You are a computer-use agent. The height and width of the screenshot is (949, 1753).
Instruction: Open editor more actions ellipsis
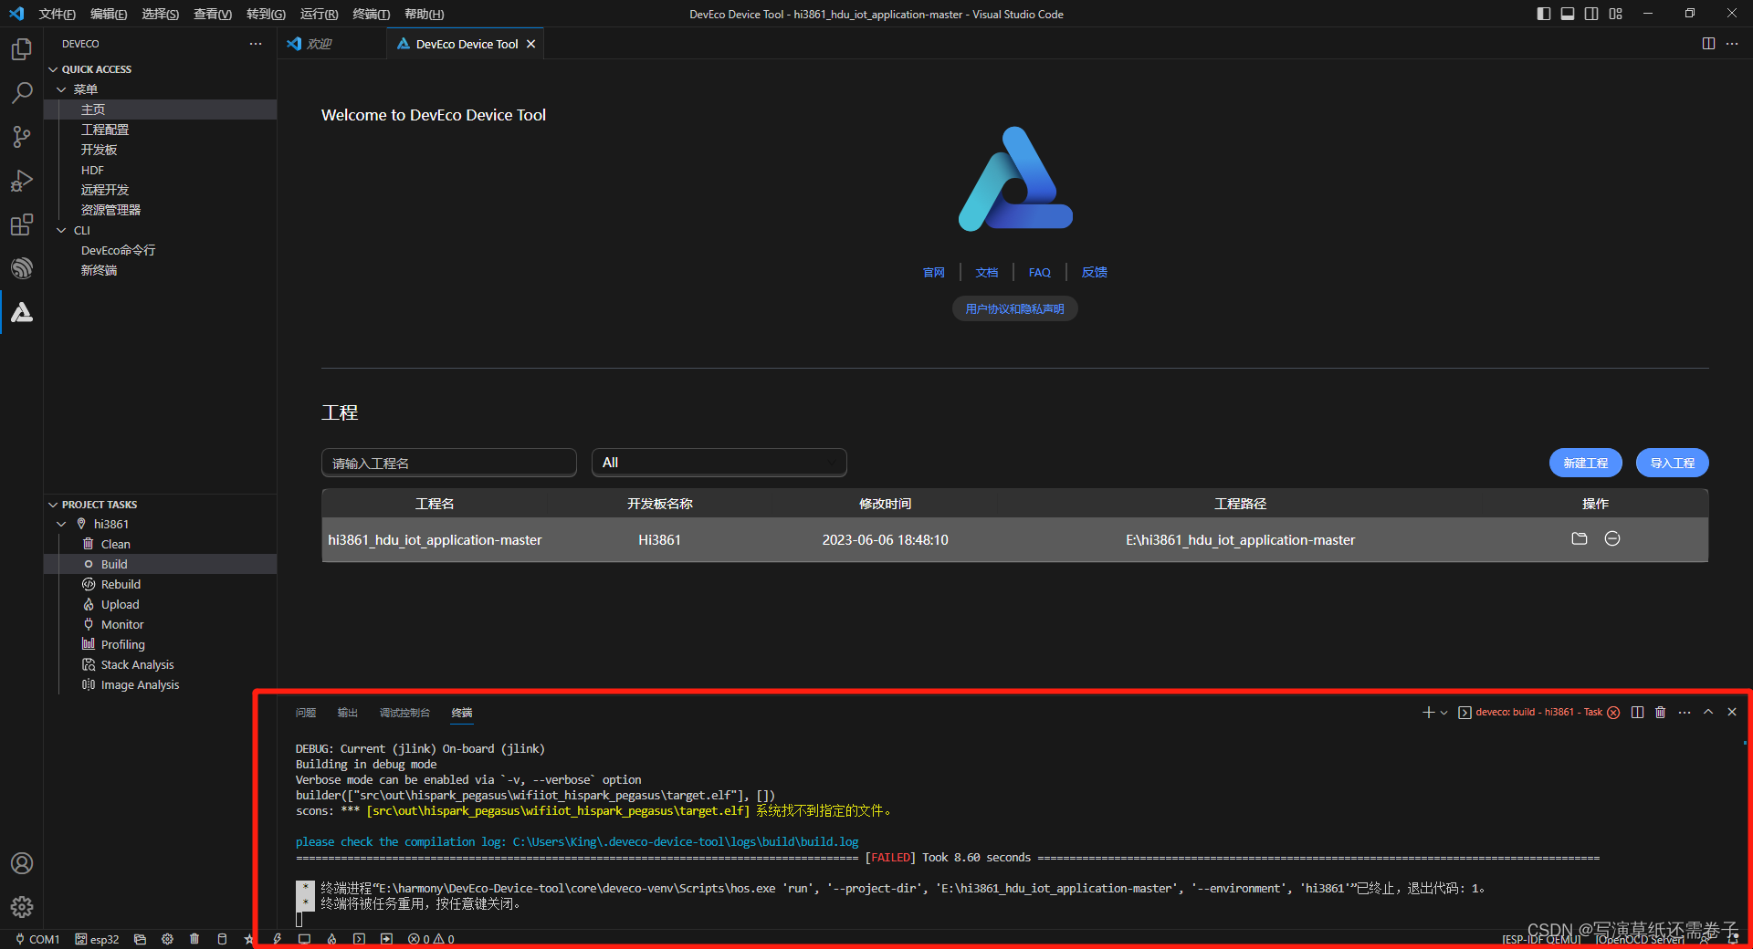tap(1732, 44)
